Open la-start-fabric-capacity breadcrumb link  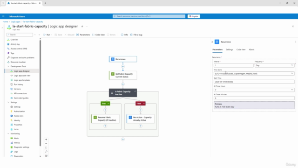point(33,22)
